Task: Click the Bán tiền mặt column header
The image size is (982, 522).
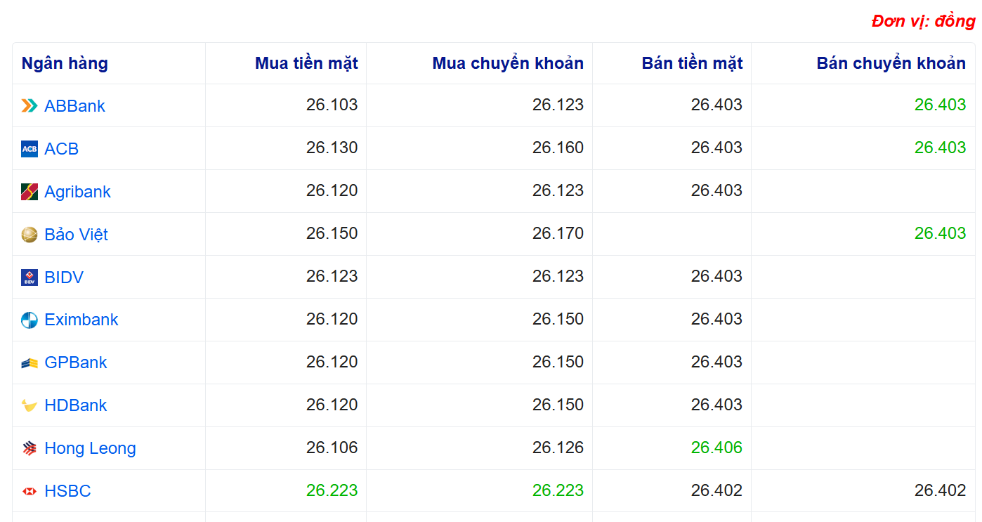Action: 692,63
